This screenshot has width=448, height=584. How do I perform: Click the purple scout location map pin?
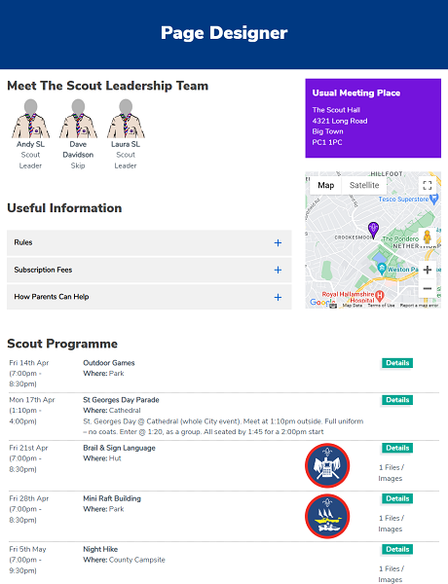click(x=373, y=230)
